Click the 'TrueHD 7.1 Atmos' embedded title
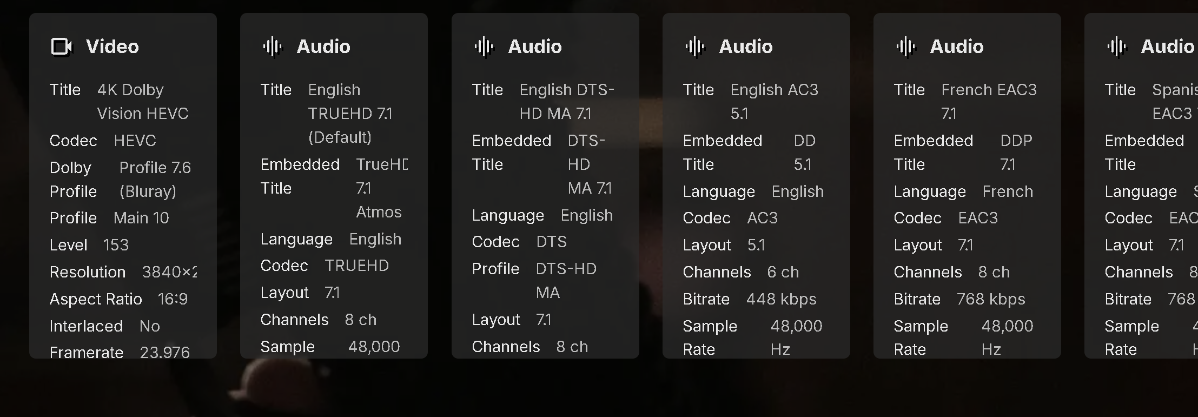1198x417 pixels. pos(381,188)
